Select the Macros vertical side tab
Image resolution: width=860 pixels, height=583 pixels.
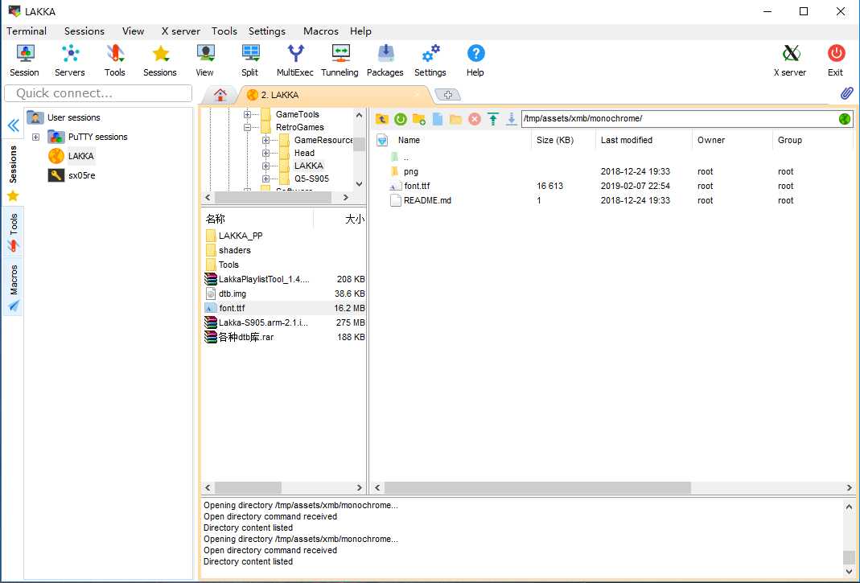[x=13, y=287]
